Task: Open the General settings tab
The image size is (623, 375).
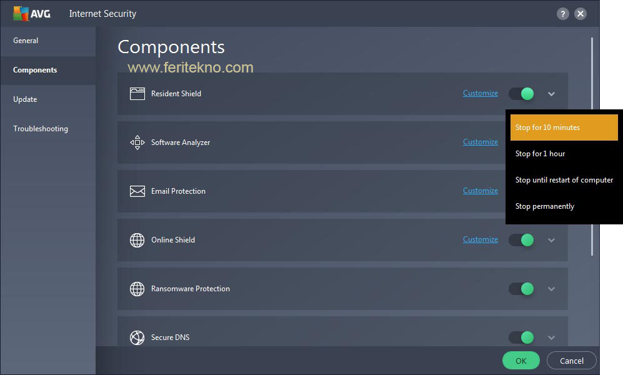Action: click(47, 41)
